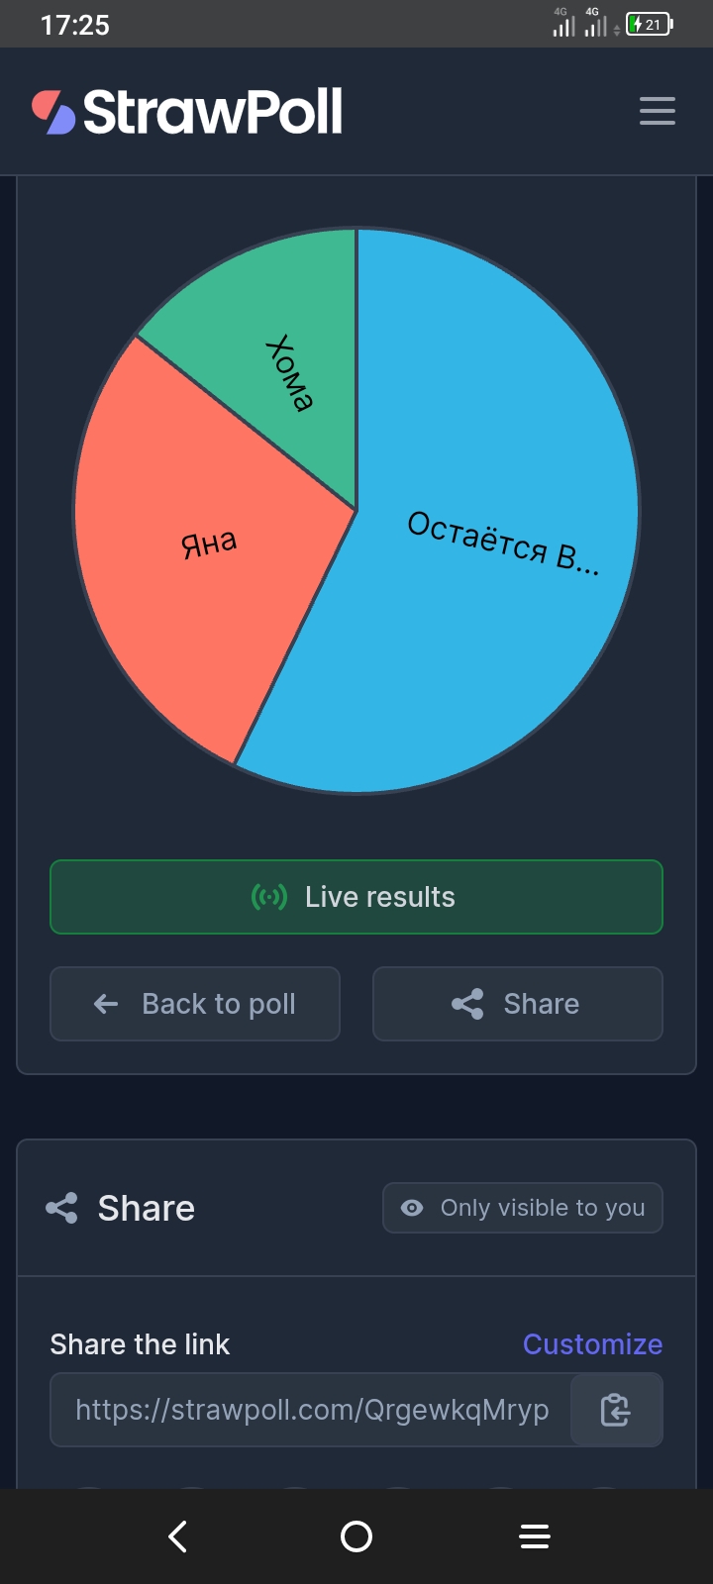Open the Customize link
Screen dimensions: 713x1584
pos(592,1344)
